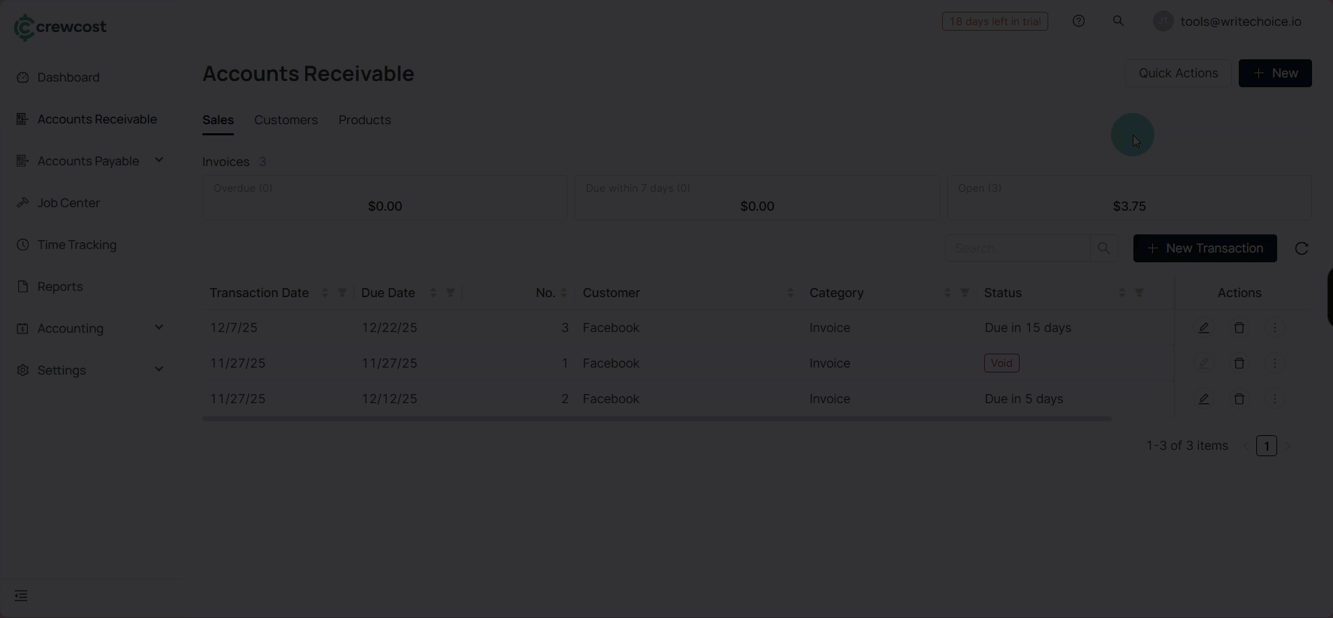Image resolution: width=1333 pixels, height=618 pixels.
Task: Toggle sort on the No. column
Action: pos(564,293)
